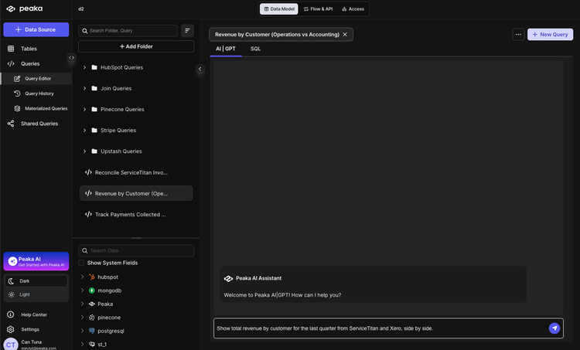
Task: Click the pinecone icon
Action: pyautogui.click(x=92, y=318)
